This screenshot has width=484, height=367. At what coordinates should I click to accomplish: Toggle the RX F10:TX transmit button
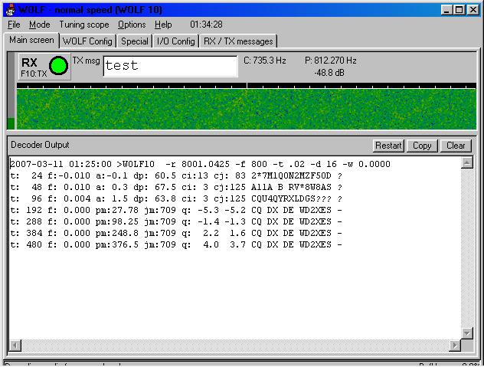tap(44, 67)
